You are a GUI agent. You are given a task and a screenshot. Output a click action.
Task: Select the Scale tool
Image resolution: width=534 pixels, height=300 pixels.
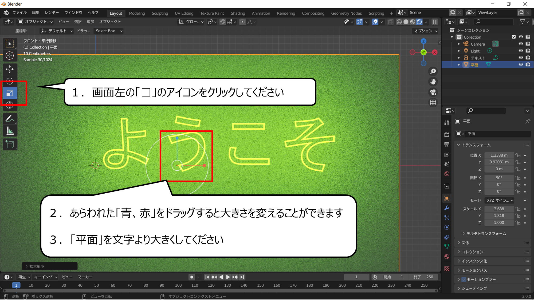(10, 93)
